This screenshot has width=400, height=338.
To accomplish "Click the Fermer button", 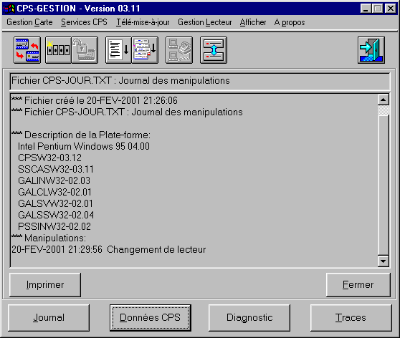I will [x=358, y=285].
